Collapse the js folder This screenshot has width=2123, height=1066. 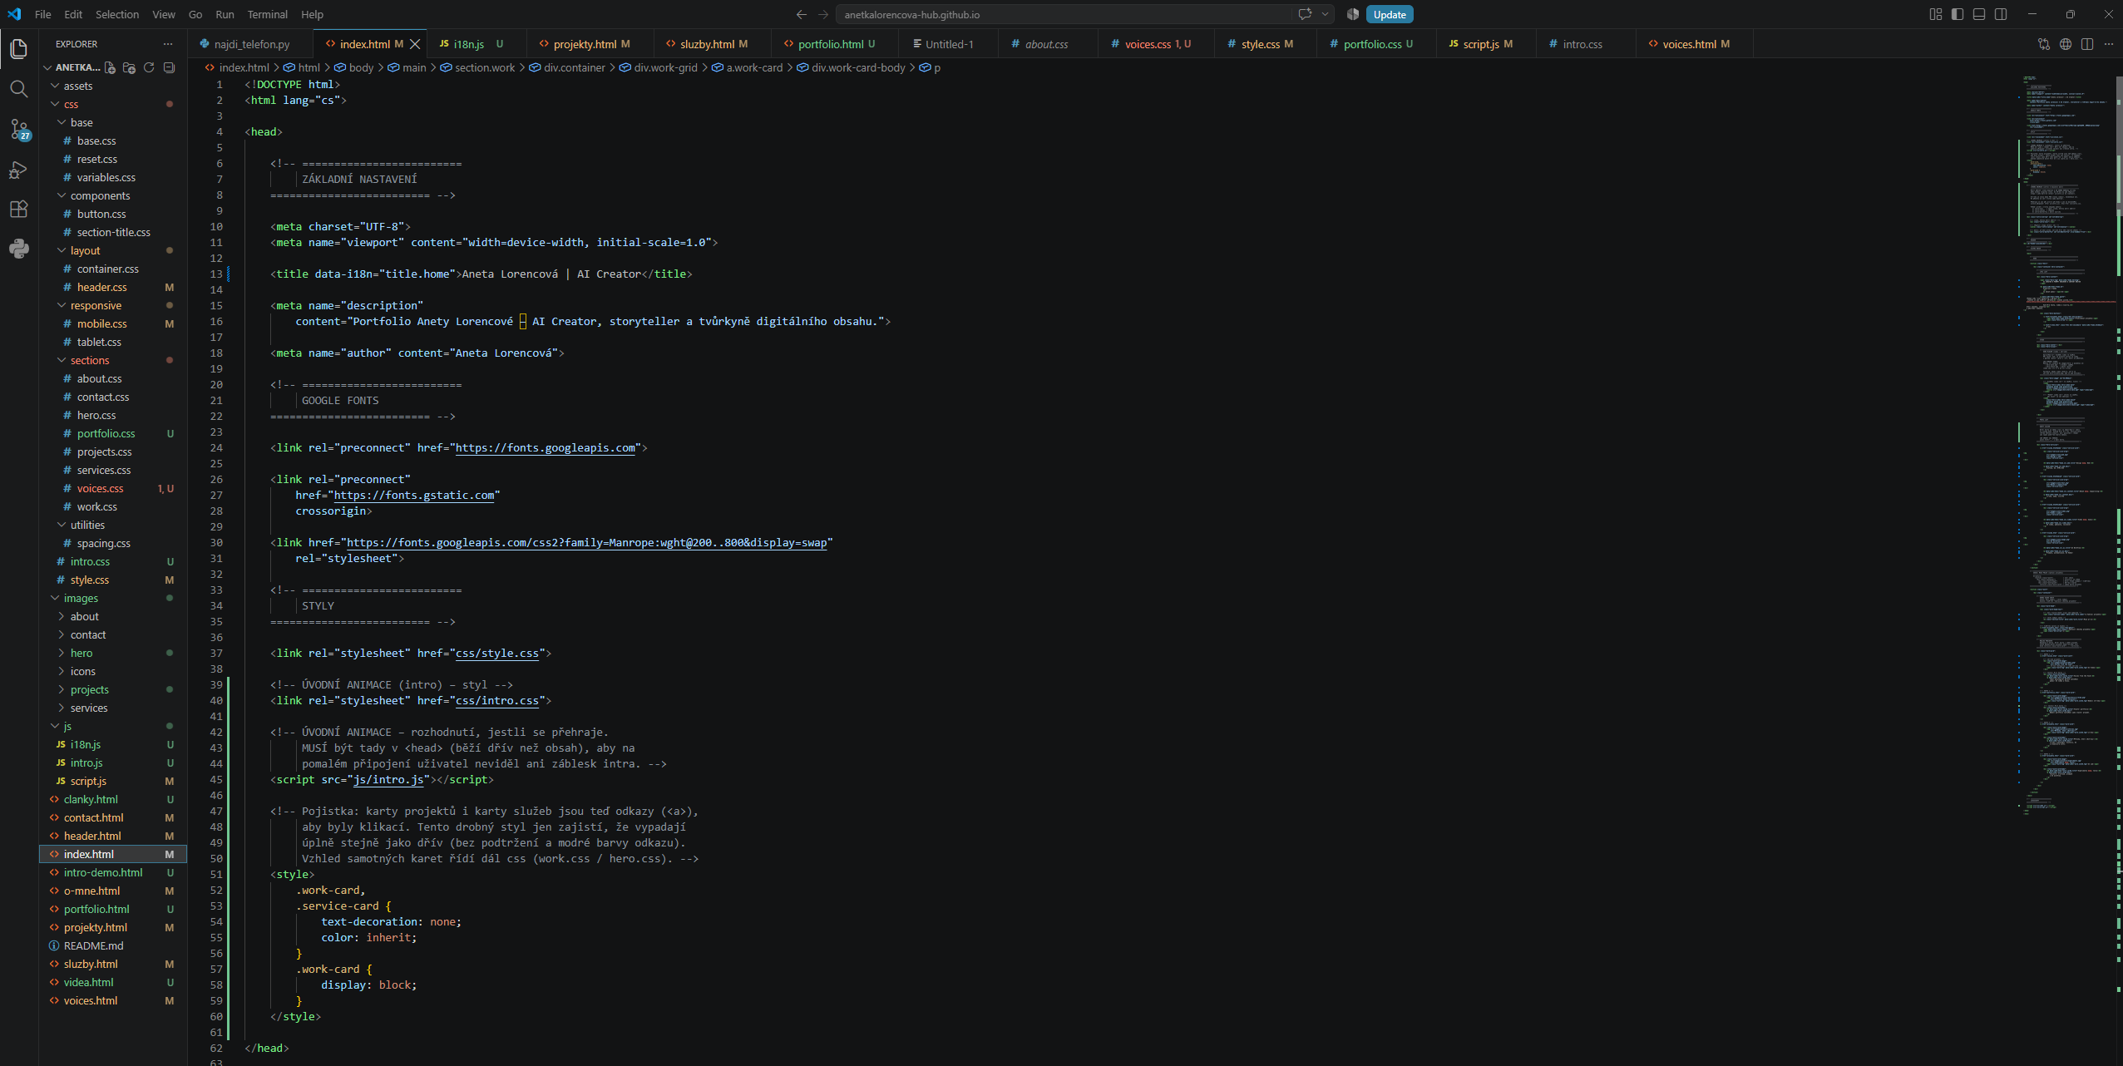[113, 726]
